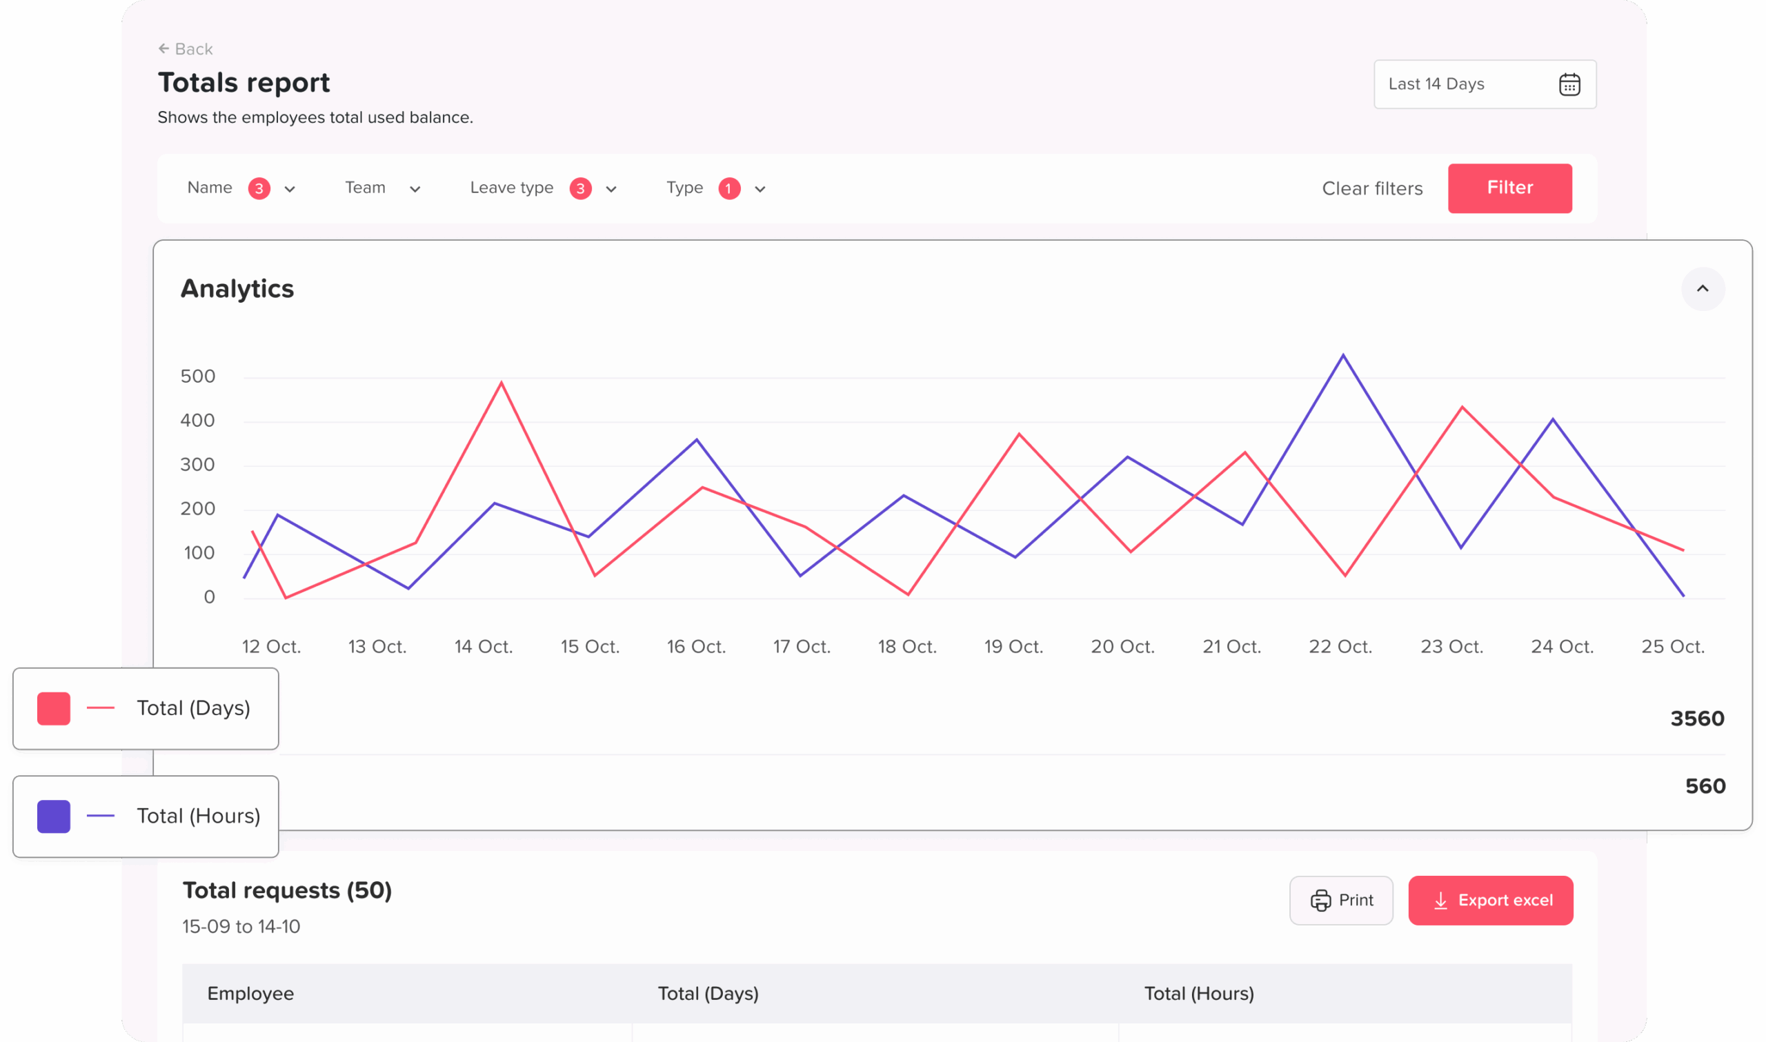Collapse the Analytics panel with chevron

coord(1703,288)
